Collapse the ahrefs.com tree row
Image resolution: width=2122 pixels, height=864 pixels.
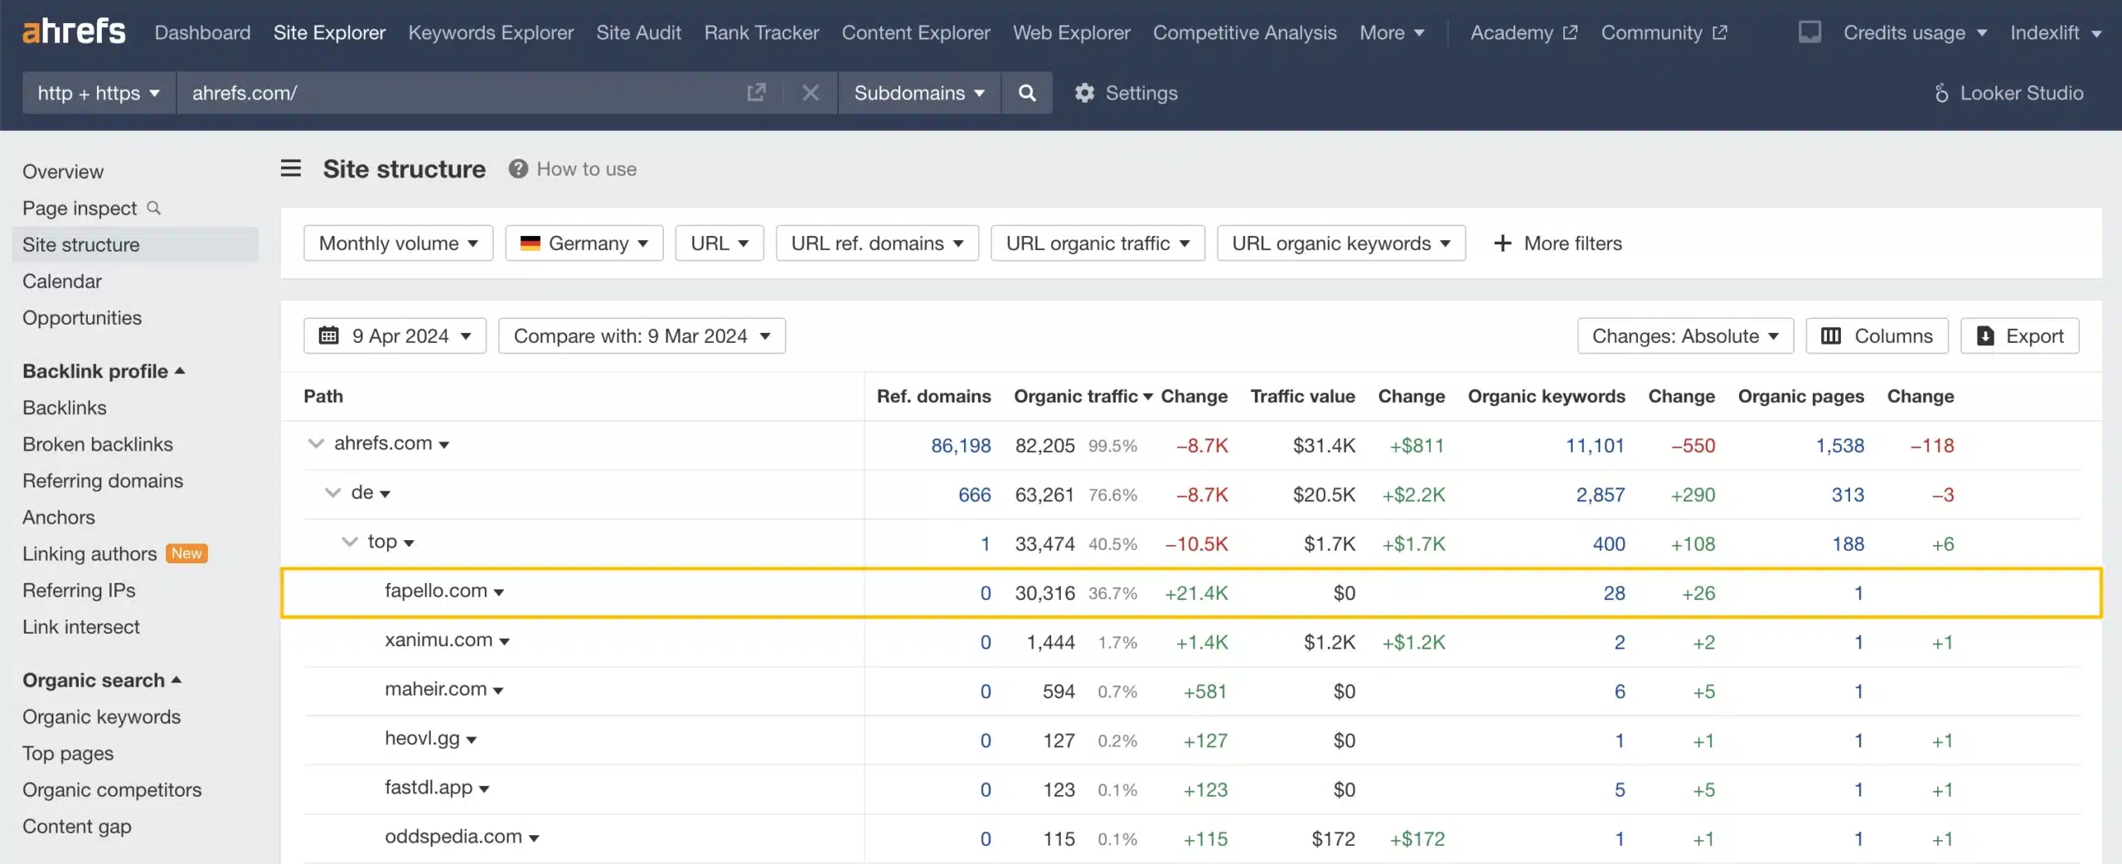(x=316, y=443)
